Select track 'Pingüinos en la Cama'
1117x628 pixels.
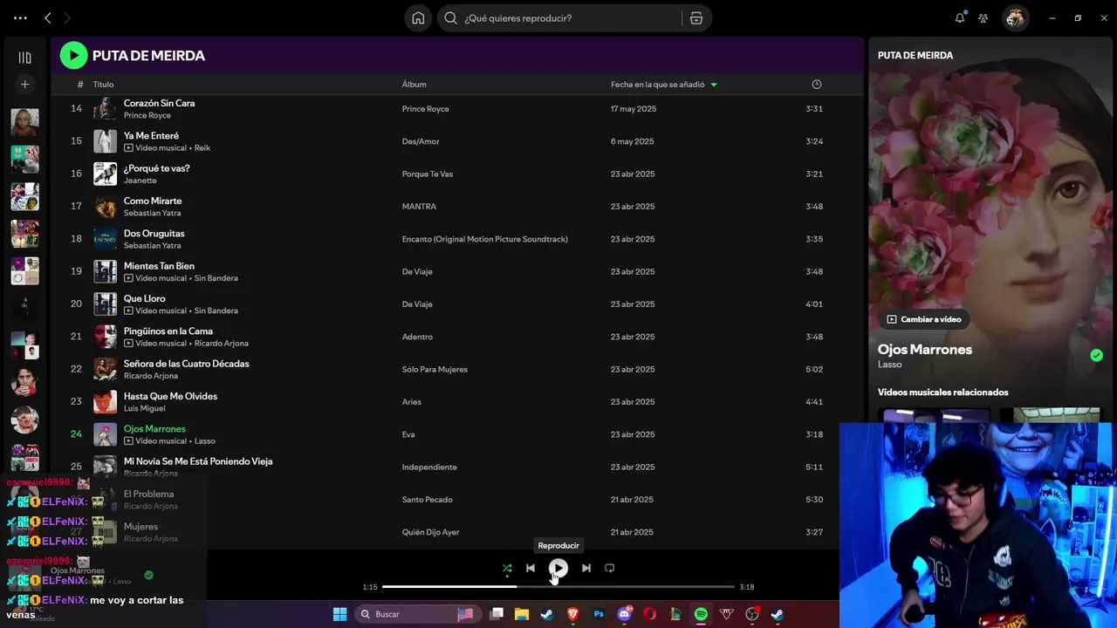(x=168, y=331)
